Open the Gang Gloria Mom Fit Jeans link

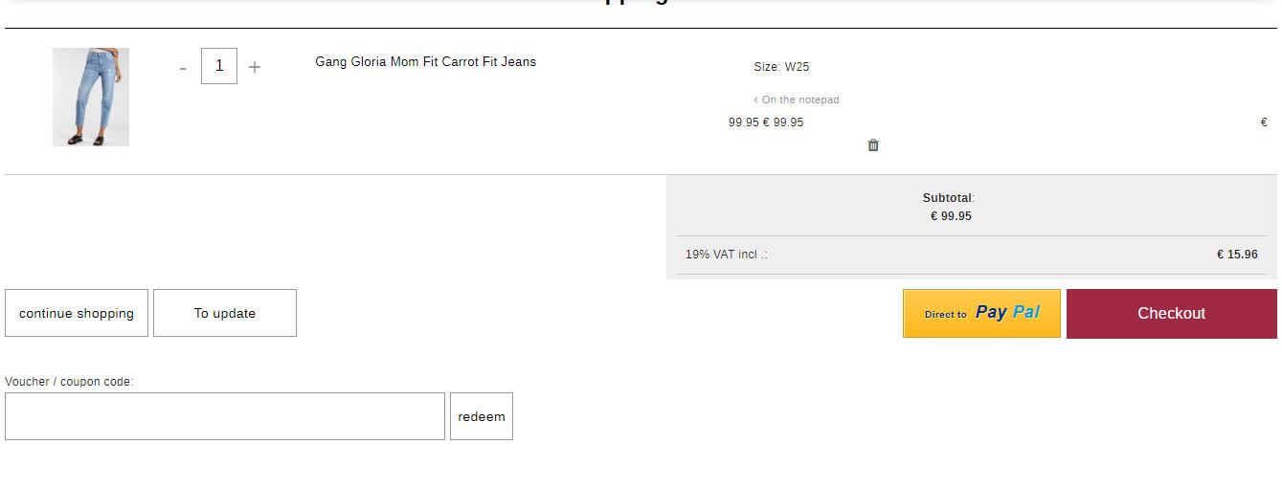[425, 62]
